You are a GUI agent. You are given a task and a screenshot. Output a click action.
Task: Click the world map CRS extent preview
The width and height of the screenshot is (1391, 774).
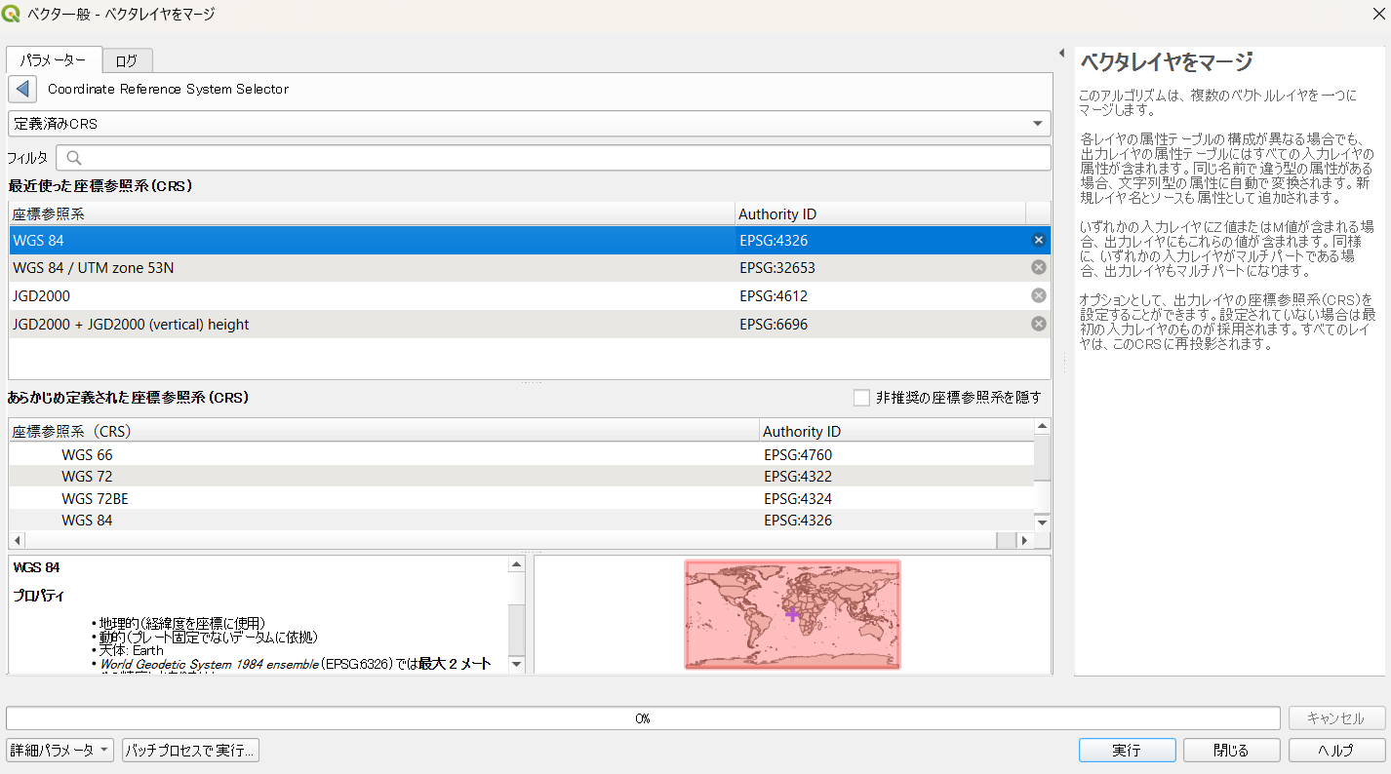point(792,614)
